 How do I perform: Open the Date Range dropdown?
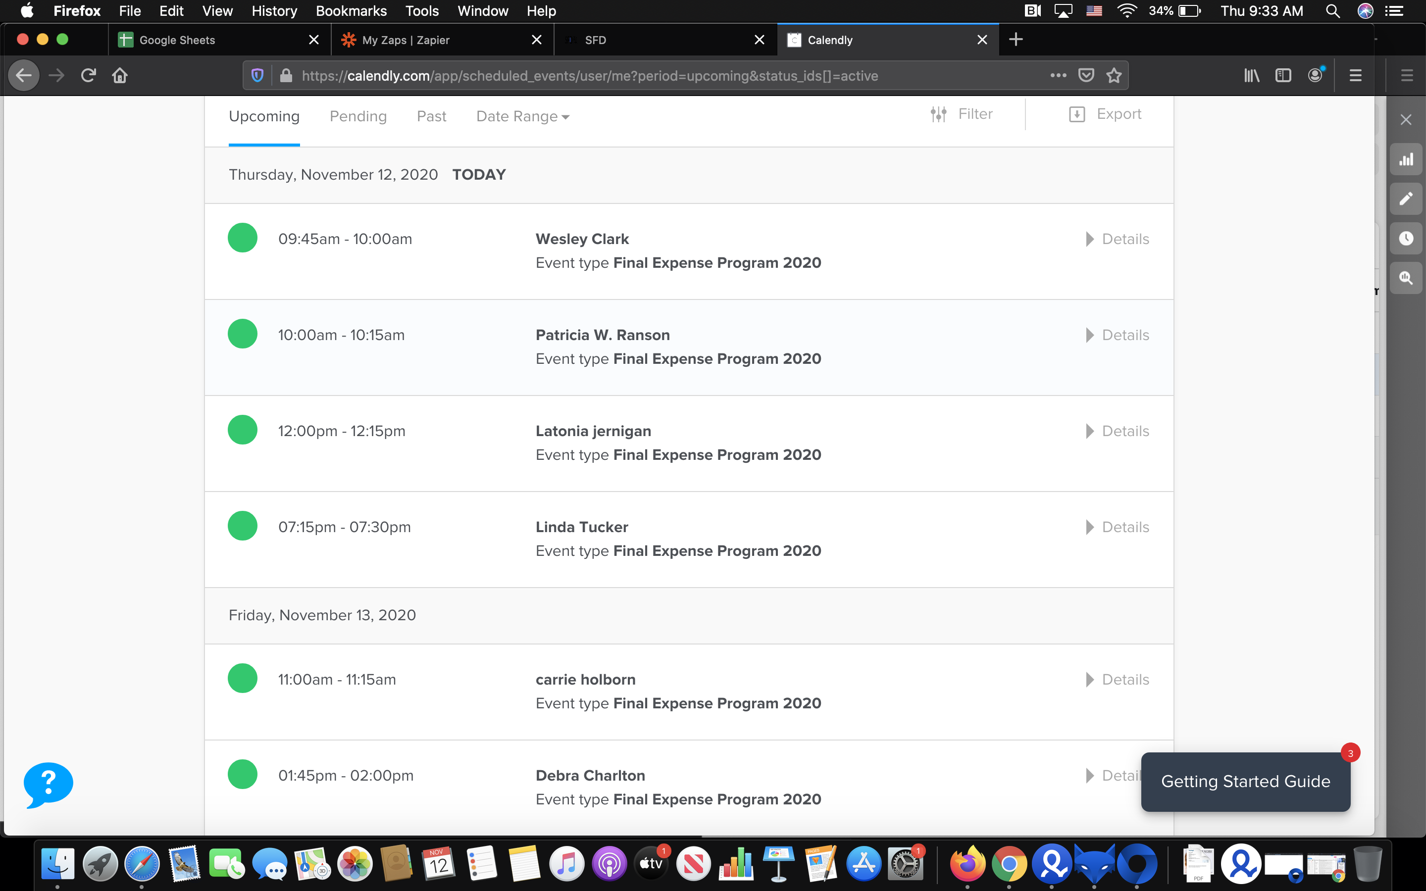pos(522,117)
